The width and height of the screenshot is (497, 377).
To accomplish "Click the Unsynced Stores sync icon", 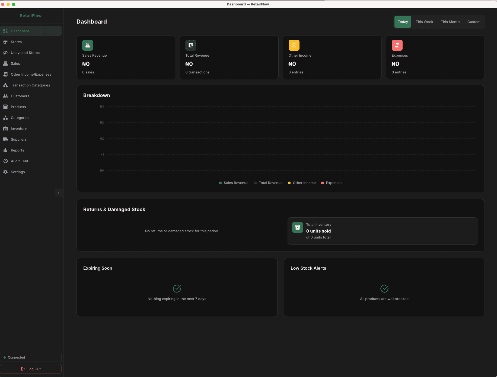I will pyautogui.click(x=5, y=53).
